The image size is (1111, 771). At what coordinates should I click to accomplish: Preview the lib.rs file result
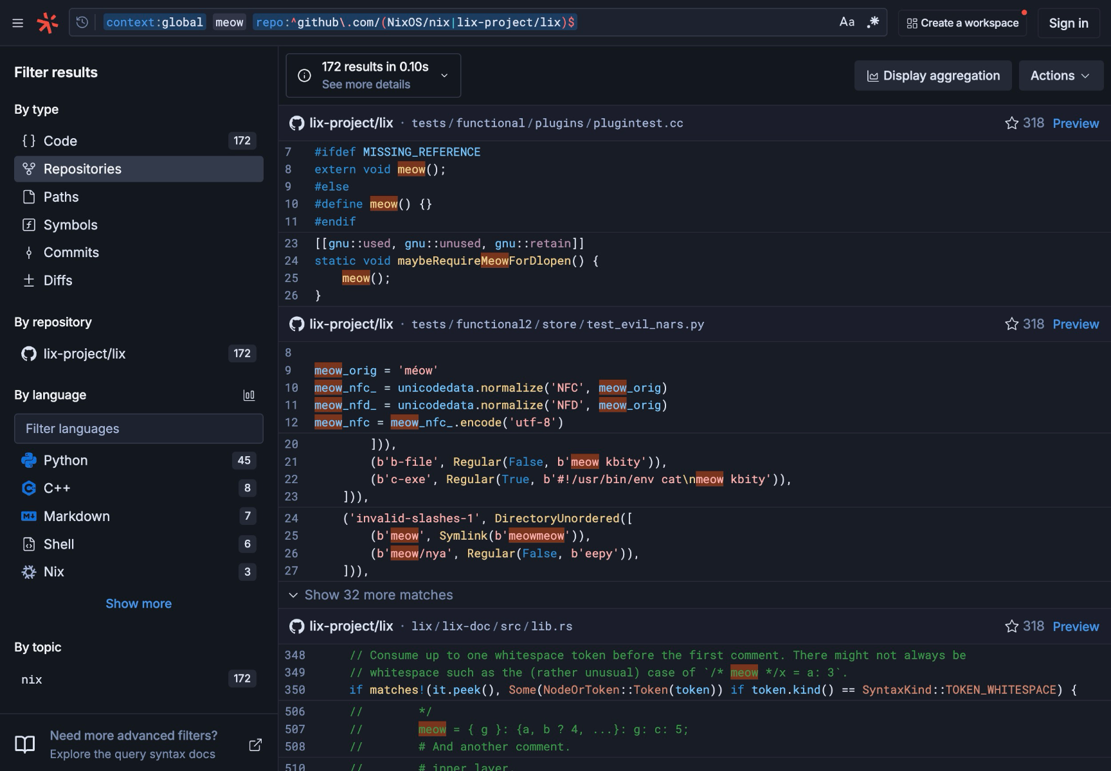(x=1076, y=626)
